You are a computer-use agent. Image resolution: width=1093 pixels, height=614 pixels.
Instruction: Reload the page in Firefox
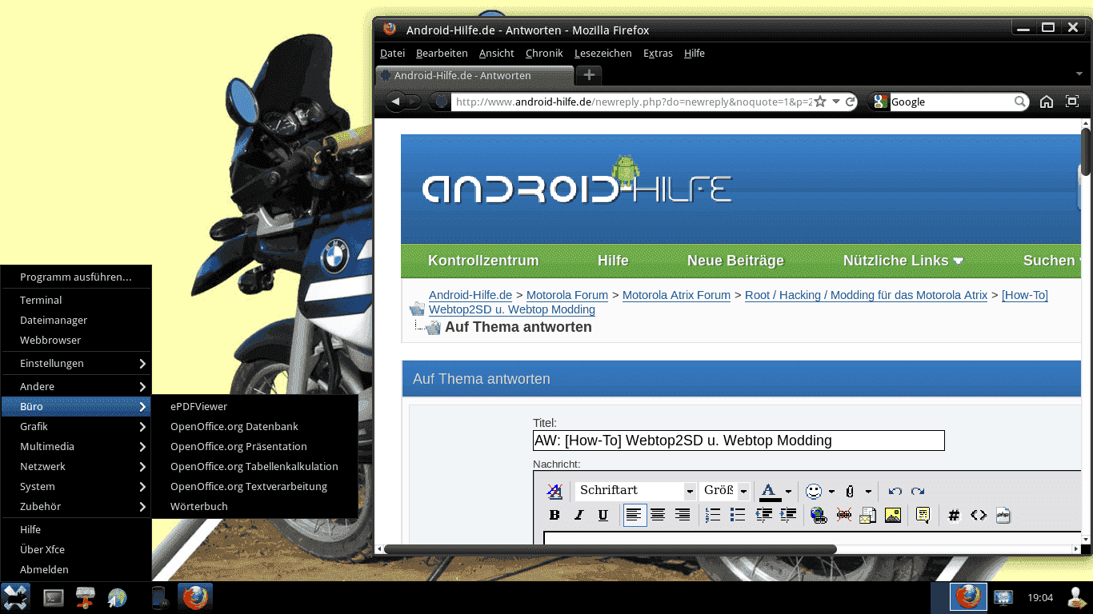click(851, 102)
